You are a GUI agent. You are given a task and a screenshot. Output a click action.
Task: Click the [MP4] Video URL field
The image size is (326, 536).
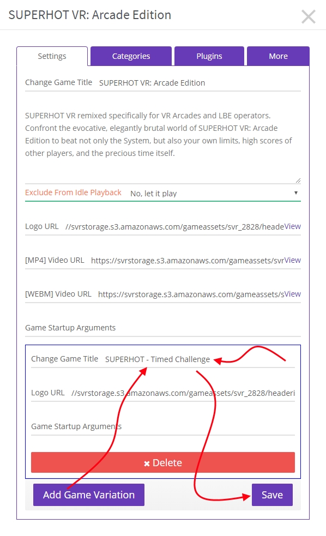coord(188,261)
